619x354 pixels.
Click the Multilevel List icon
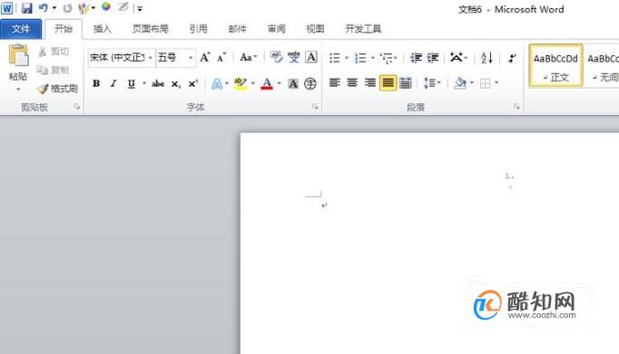pos(387,58)
